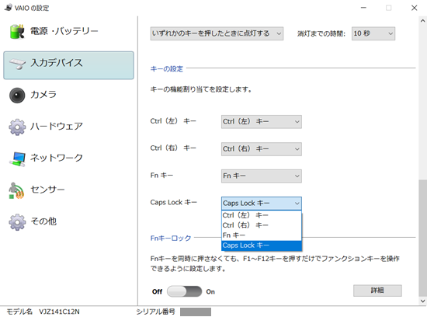Click the gear icon next to ハードウェア
The height and width of the screenshot is (317, 427).
[x=17, y=127]
